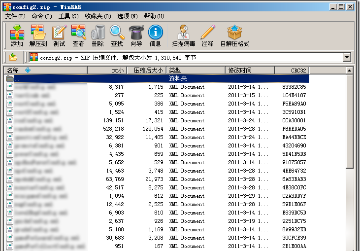Click size value 12,442

(x=115, y=204)
